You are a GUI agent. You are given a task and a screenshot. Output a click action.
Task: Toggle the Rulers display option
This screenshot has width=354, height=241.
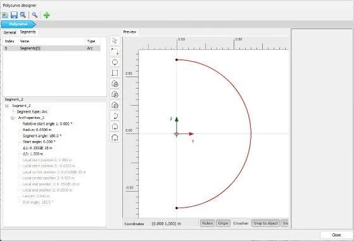[x=208, y=223]
